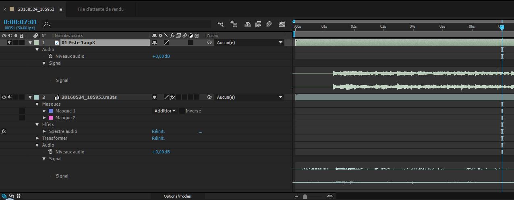Click the shy layers hide icon

(x=247, y=24)
